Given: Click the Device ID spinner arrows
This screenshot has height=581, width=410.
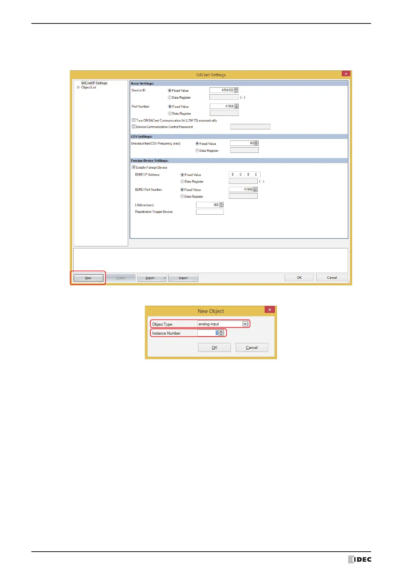Looking at the screenshot, I should tap(236, 90).
